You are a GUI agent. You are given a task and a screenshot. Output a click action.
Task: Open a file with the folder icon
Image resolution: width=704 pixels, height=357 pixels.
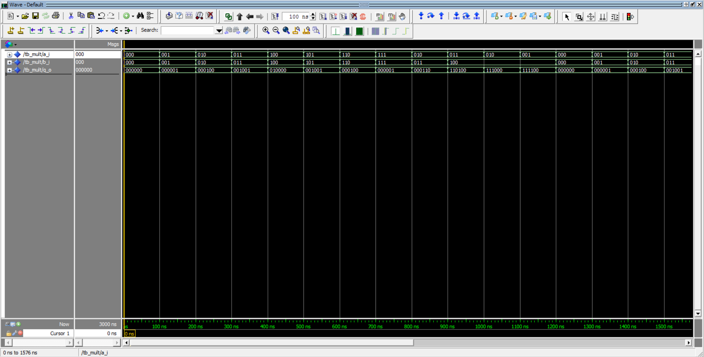[25, 16]
